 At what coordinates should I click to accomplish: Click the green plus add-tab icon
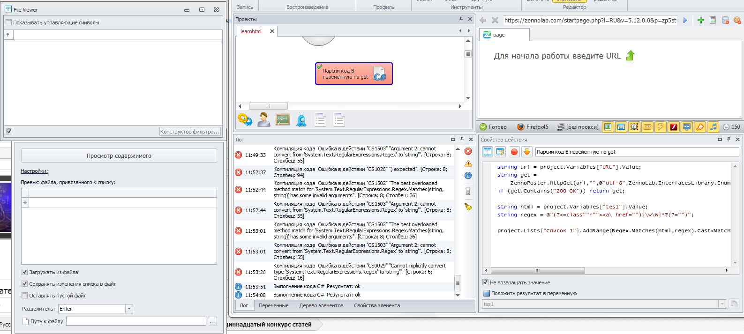tap(701, 20)
